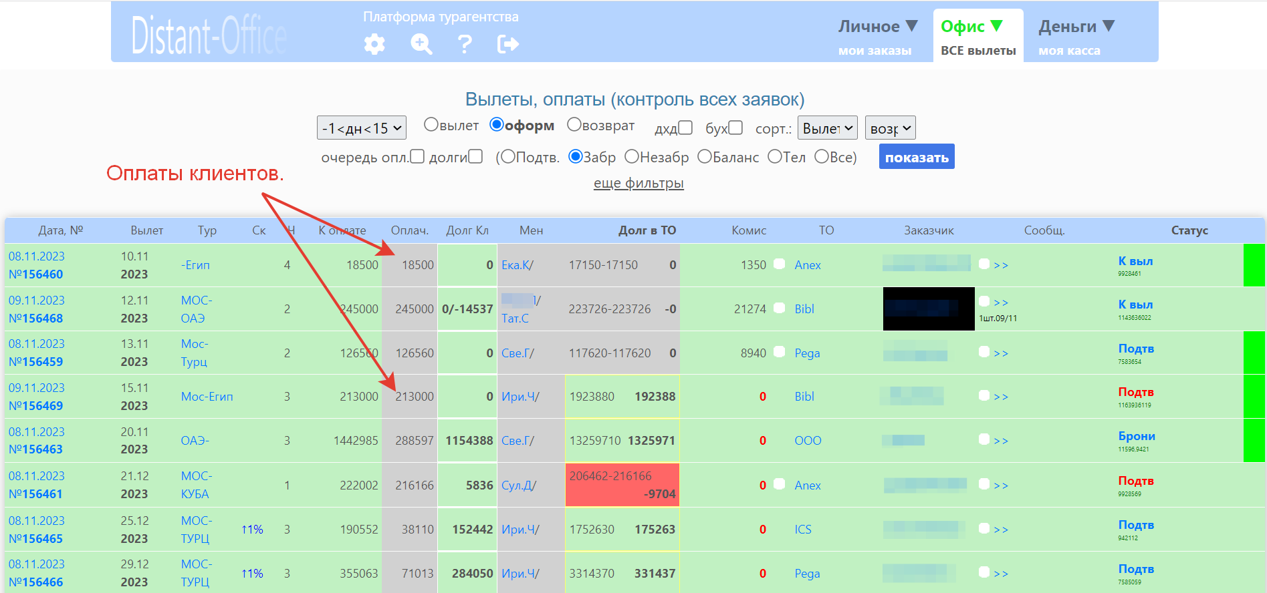Toggle commission checkbox in order 156468 row

pos(780,308)
